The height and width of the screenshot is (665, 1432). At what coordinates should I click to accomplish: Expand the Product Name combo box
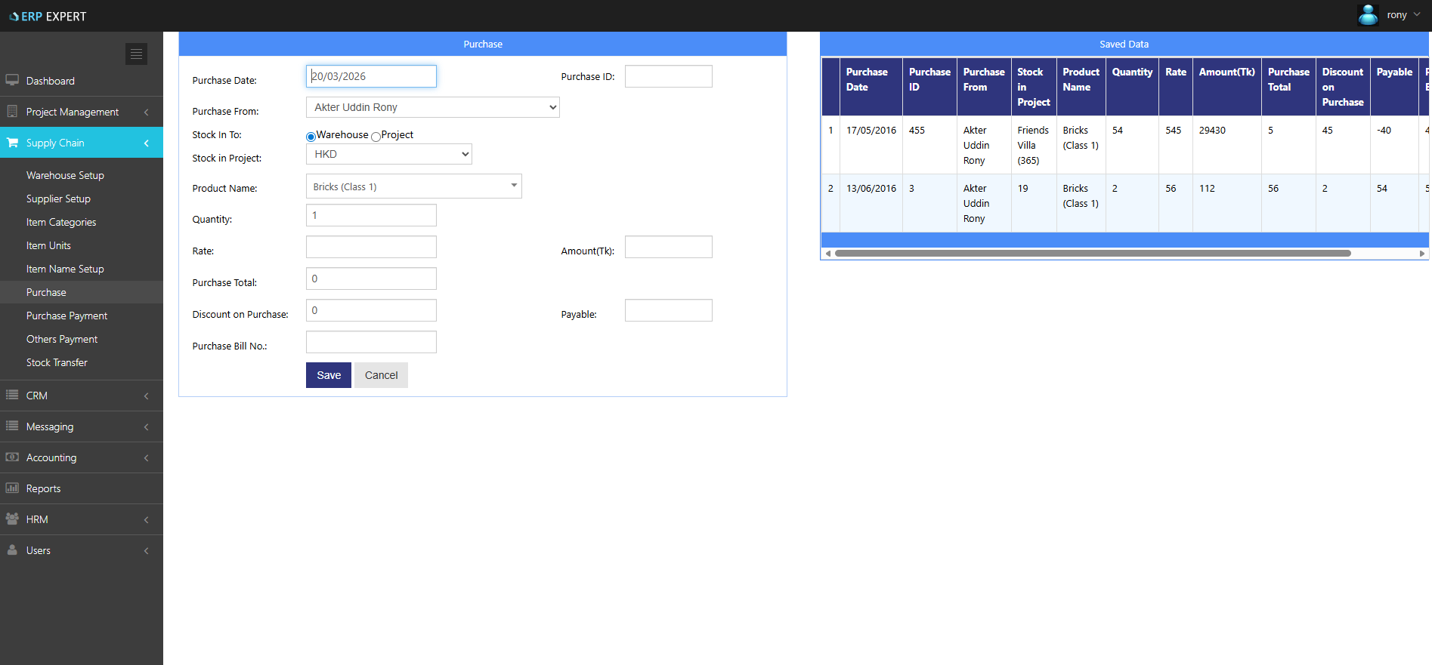[413, 186]
